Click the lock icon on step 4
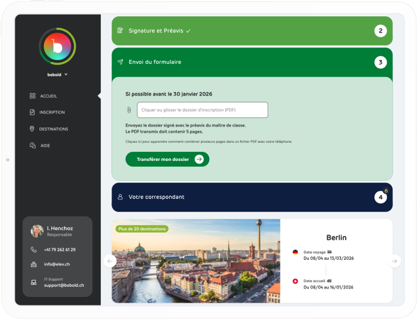Viewport: 417px width, 319px height. click(386, 190)
